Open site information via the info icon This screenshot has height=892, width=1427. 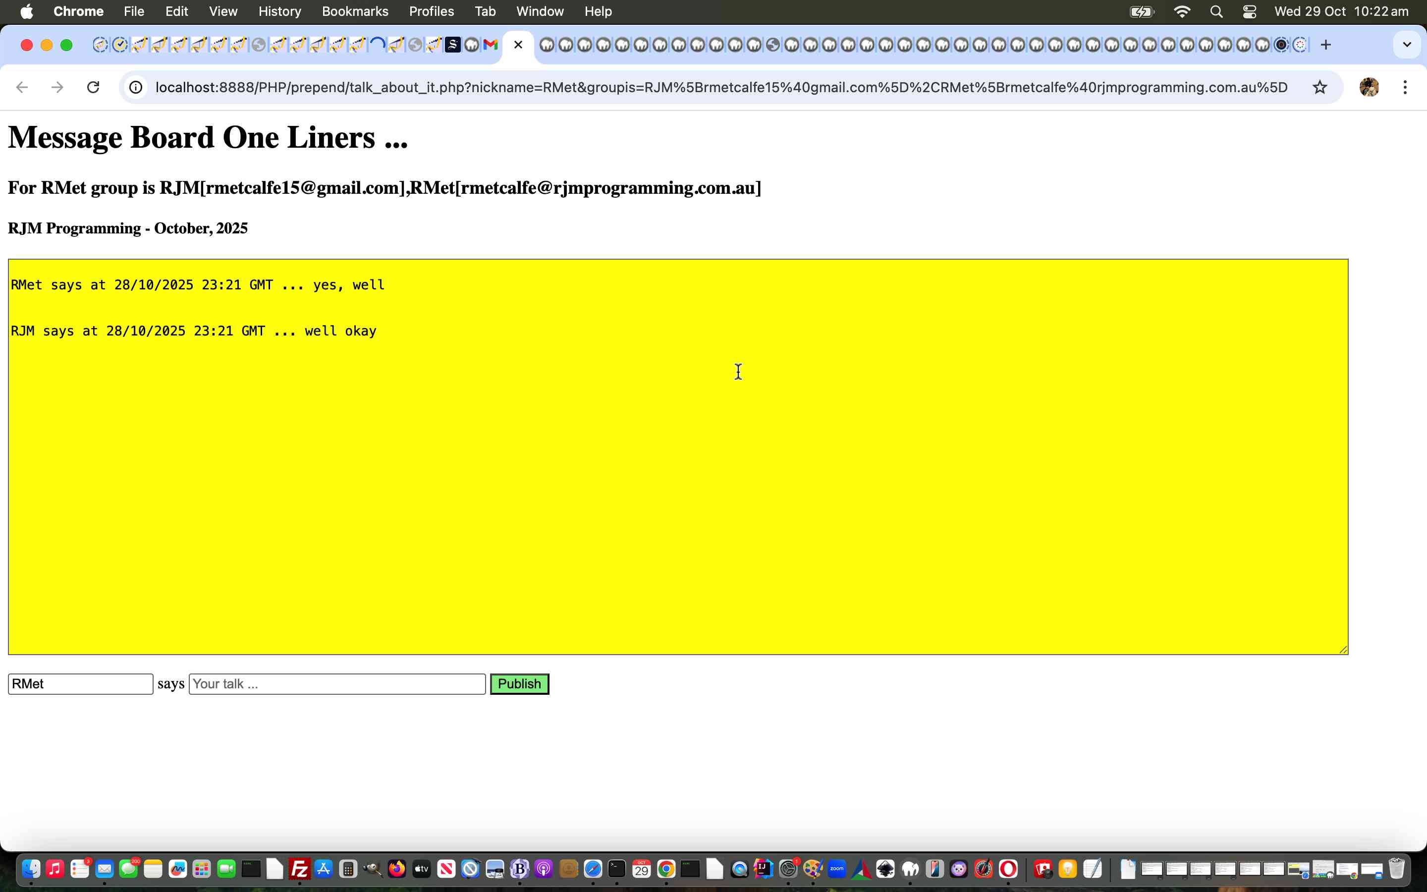point(136,87)
